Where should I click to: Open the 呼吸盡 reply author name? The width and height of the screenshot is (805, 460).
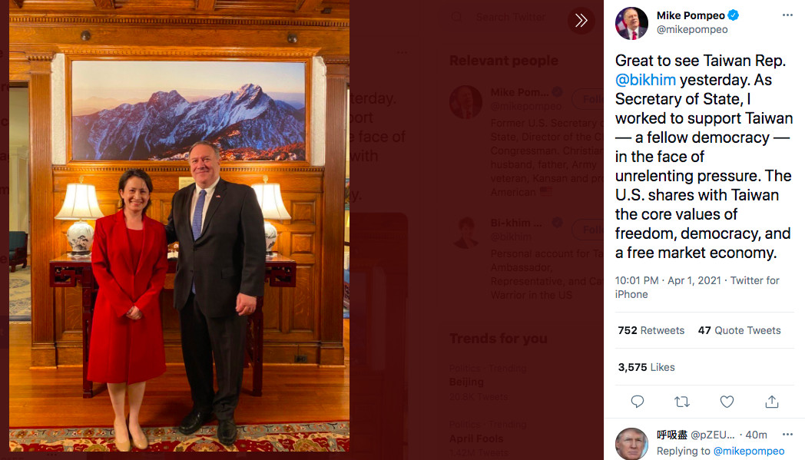click(672, 435)
